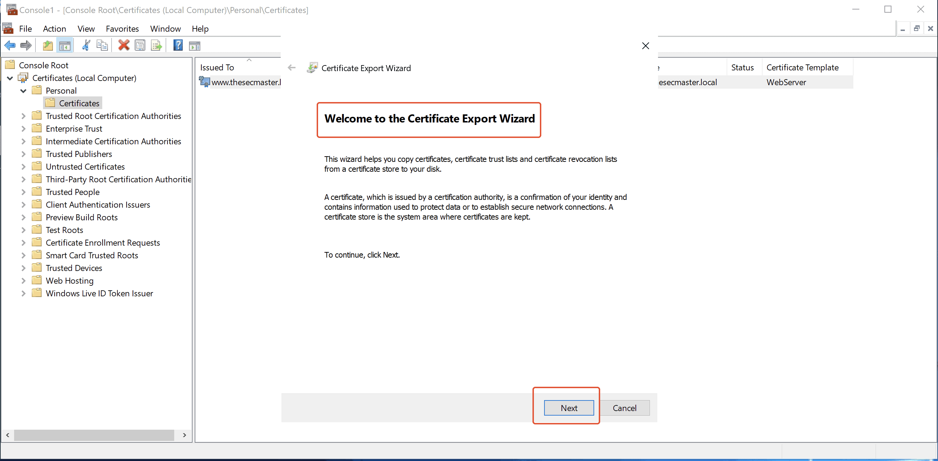Viewport: 938px width, 461px height.
Task: Select Smart Card Trusted Roots
Action: click(92, 255)
